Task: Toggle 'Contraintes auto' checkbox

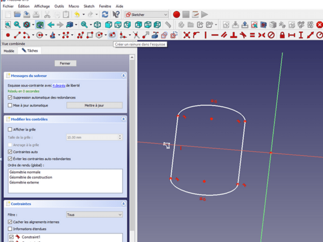Action: coord(10,152)
